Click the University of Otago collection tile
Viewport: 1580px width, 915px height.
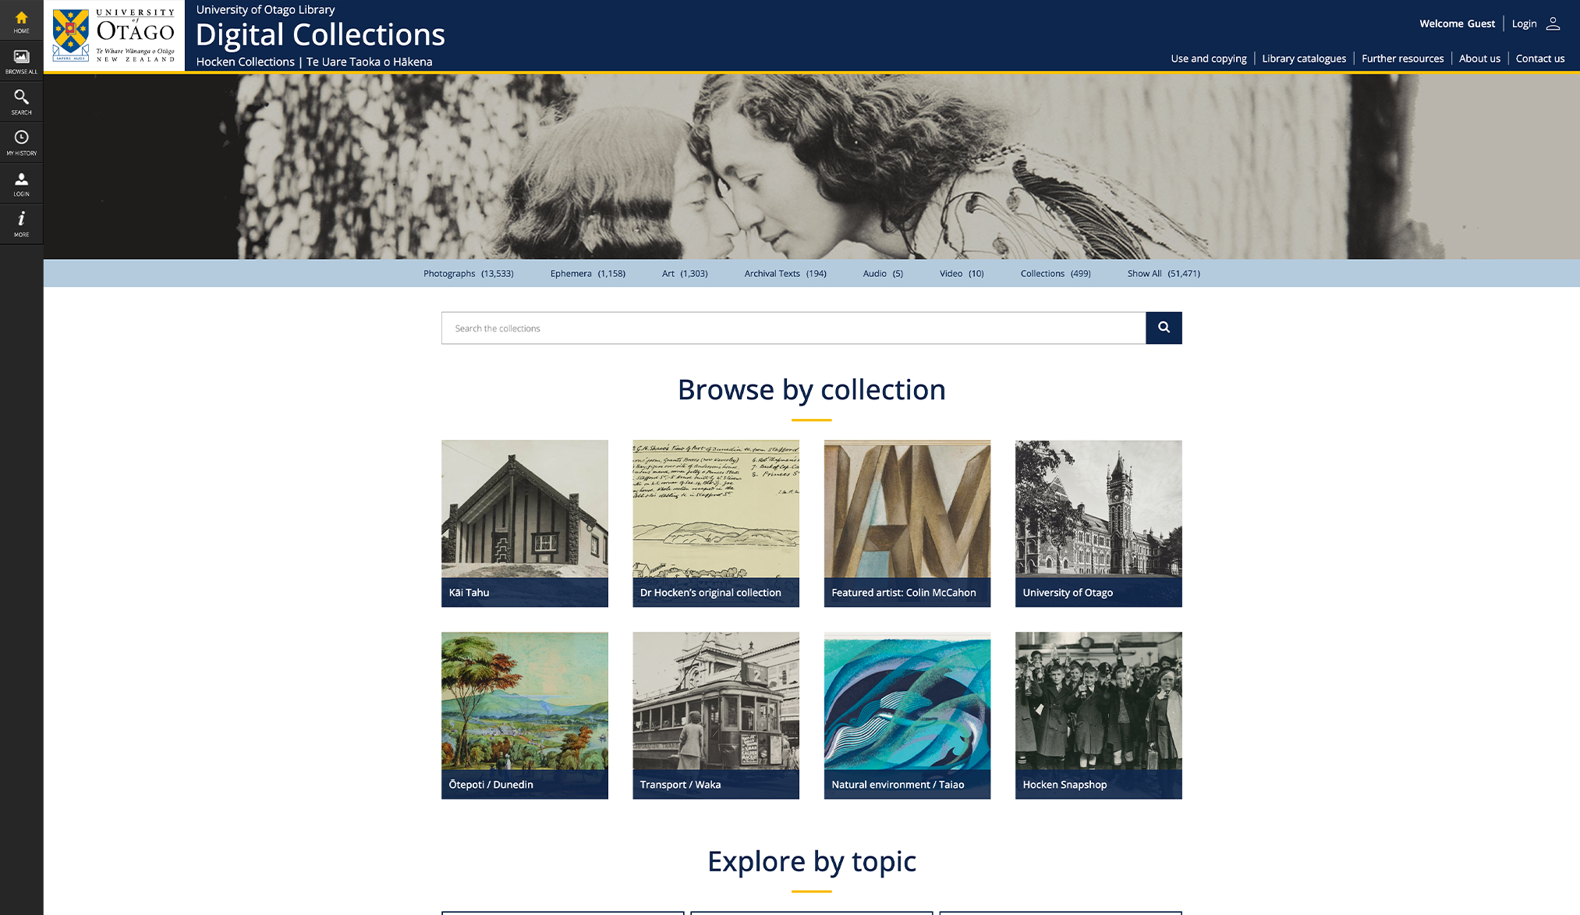click(1096, 523)
